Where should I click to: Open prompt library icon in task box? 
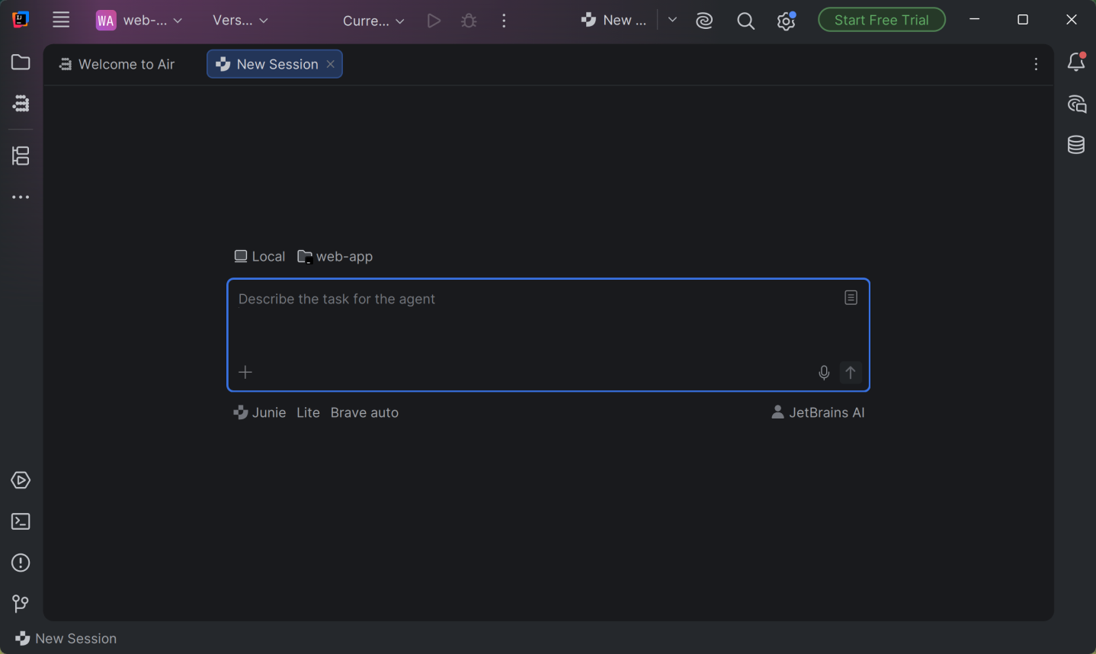tap(851, 298)
